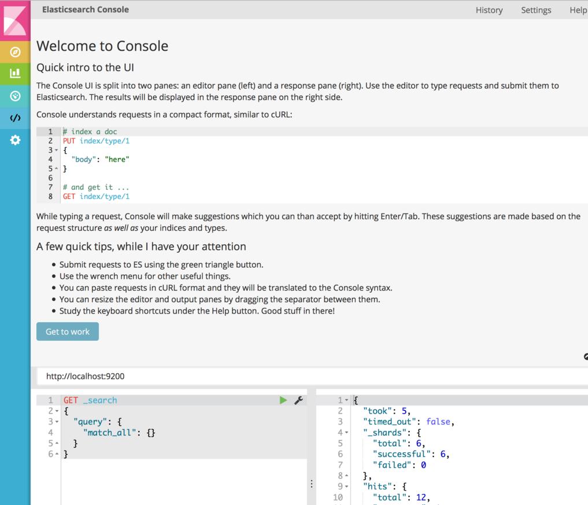
Task: Click the "# index a doc" comment line
Action: tap(90, 132)
